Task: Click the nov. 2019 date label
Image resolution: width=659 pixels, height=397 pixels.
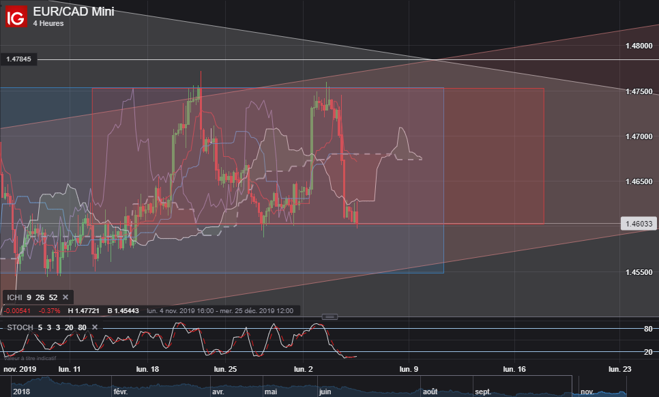Action: [20, 369]
